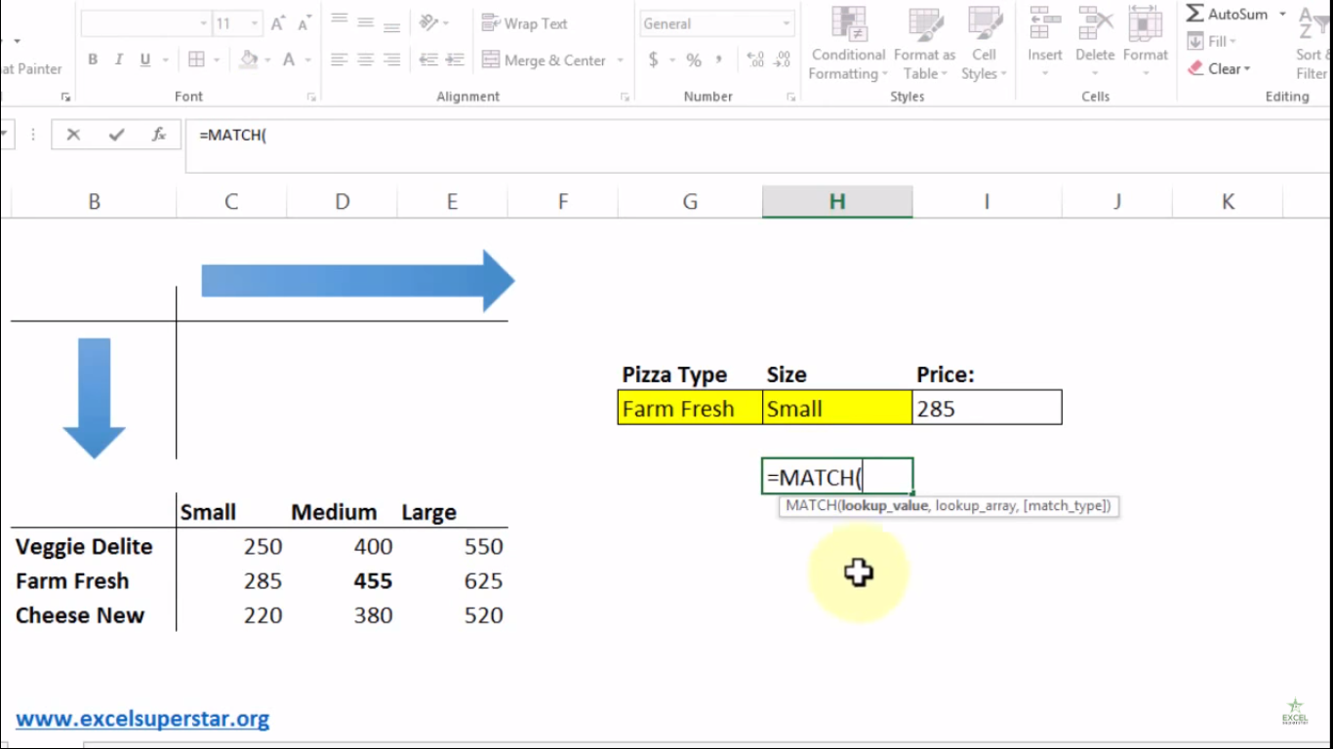Click lookup_value in MATCH tooltip
Screen dimensions: 1333x749
884,506
